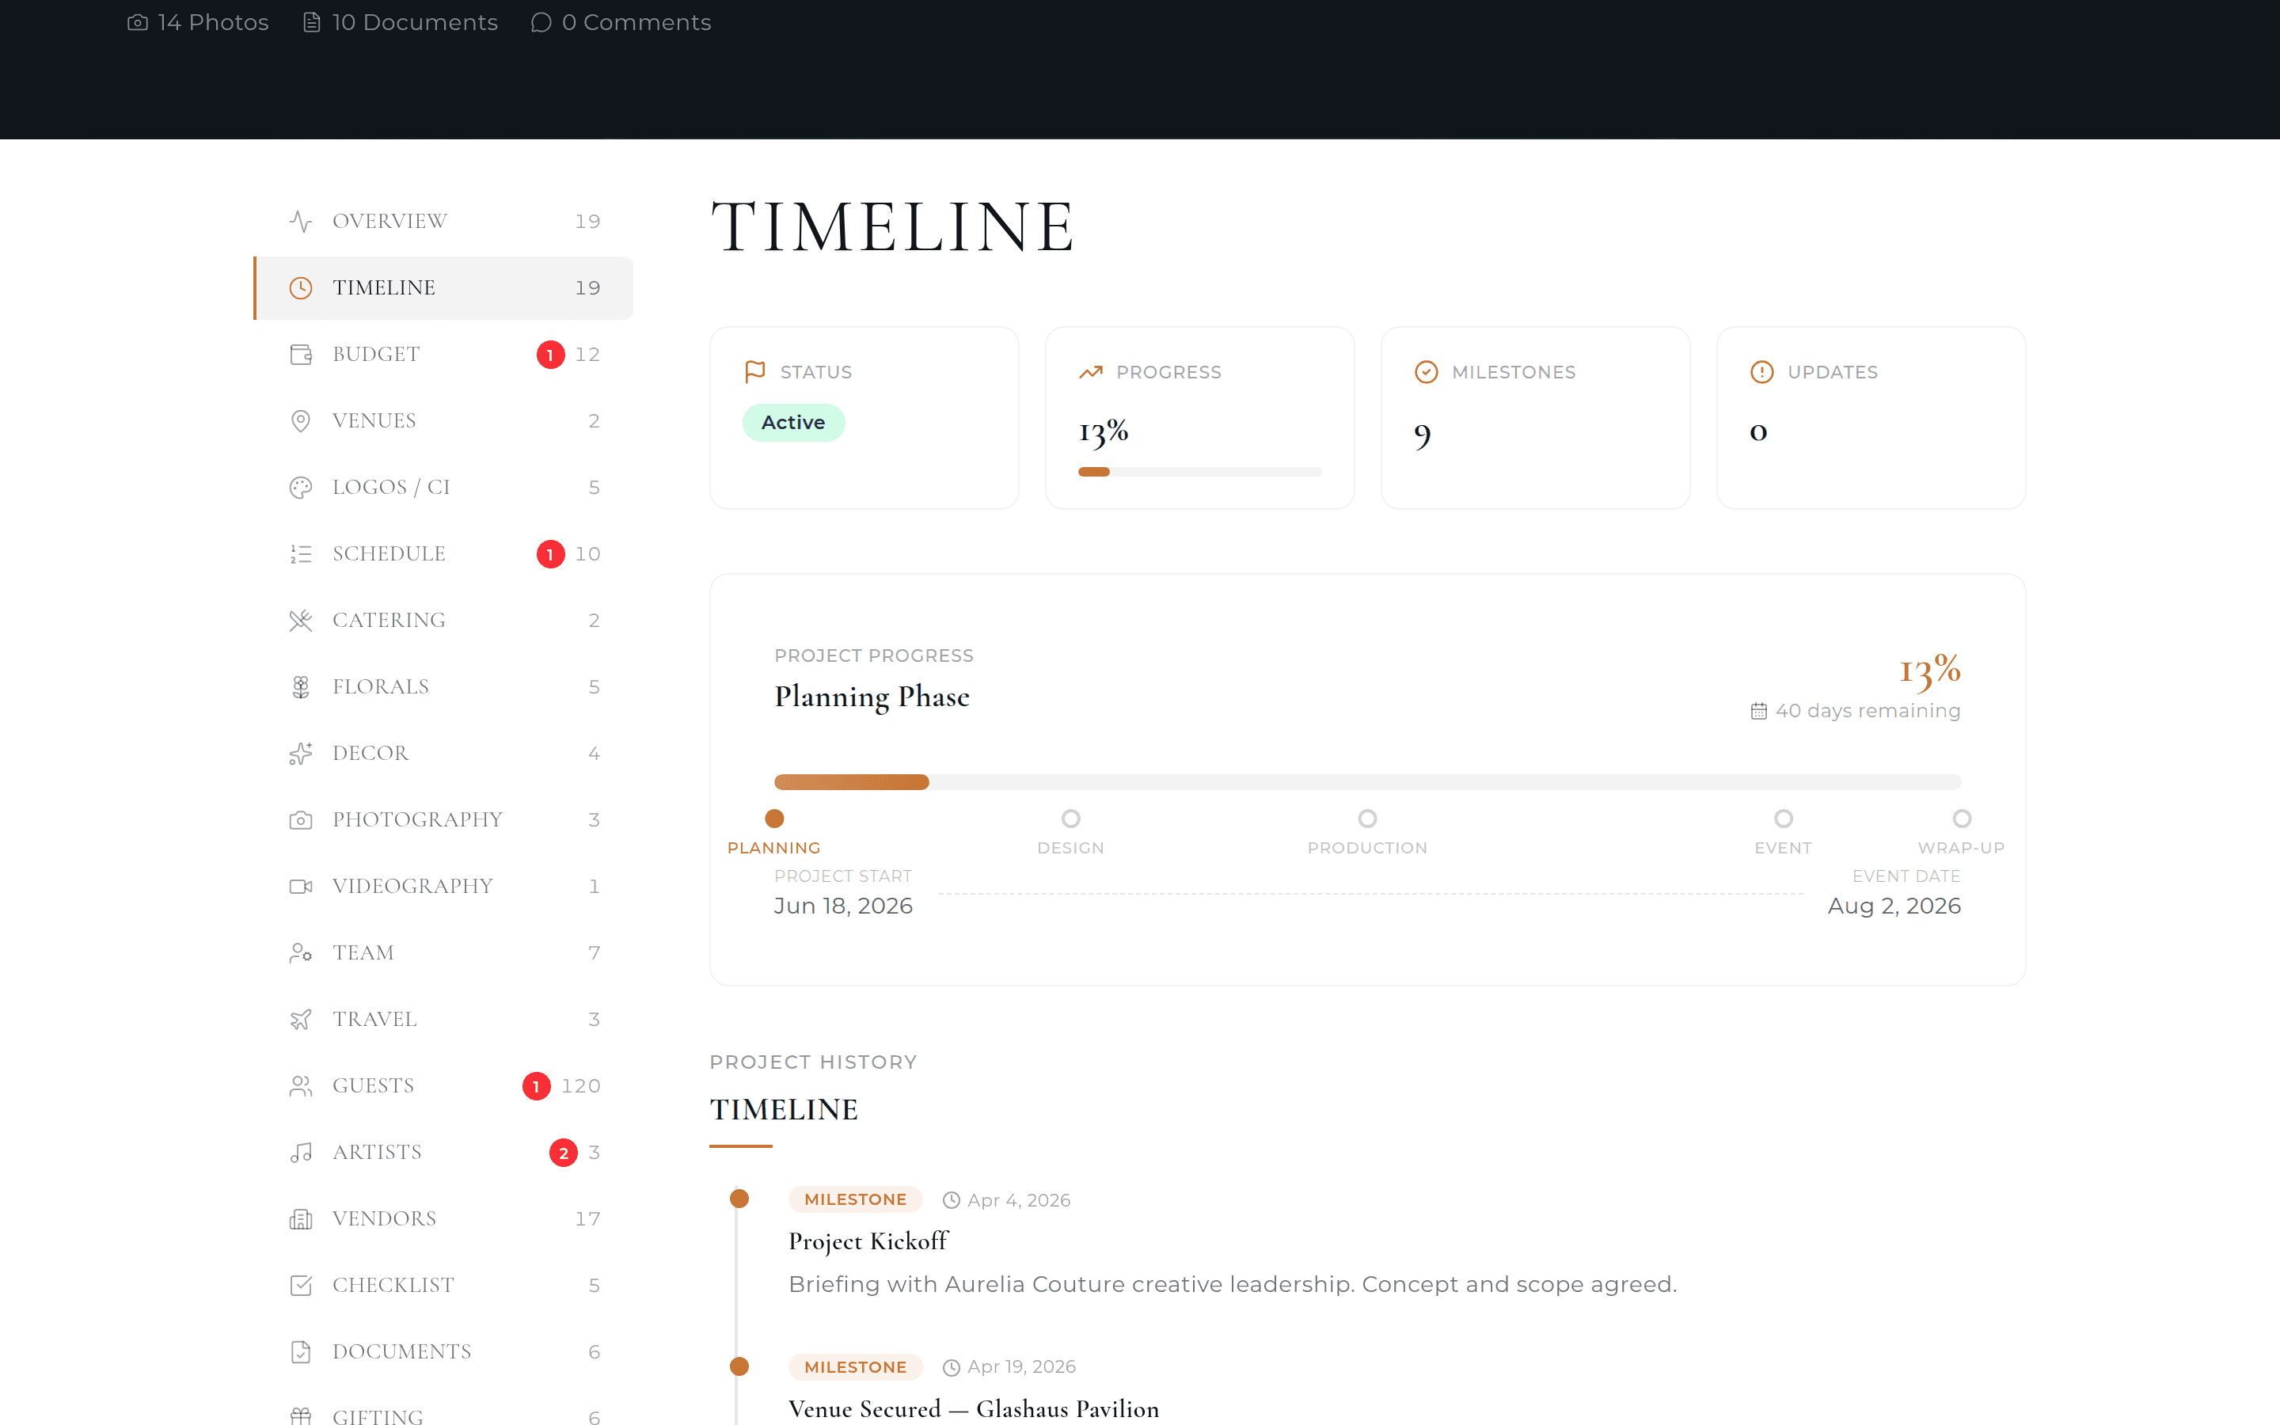Click the Timeline clock icon in sidebar

pyautogui.click(x=301, y=288)
